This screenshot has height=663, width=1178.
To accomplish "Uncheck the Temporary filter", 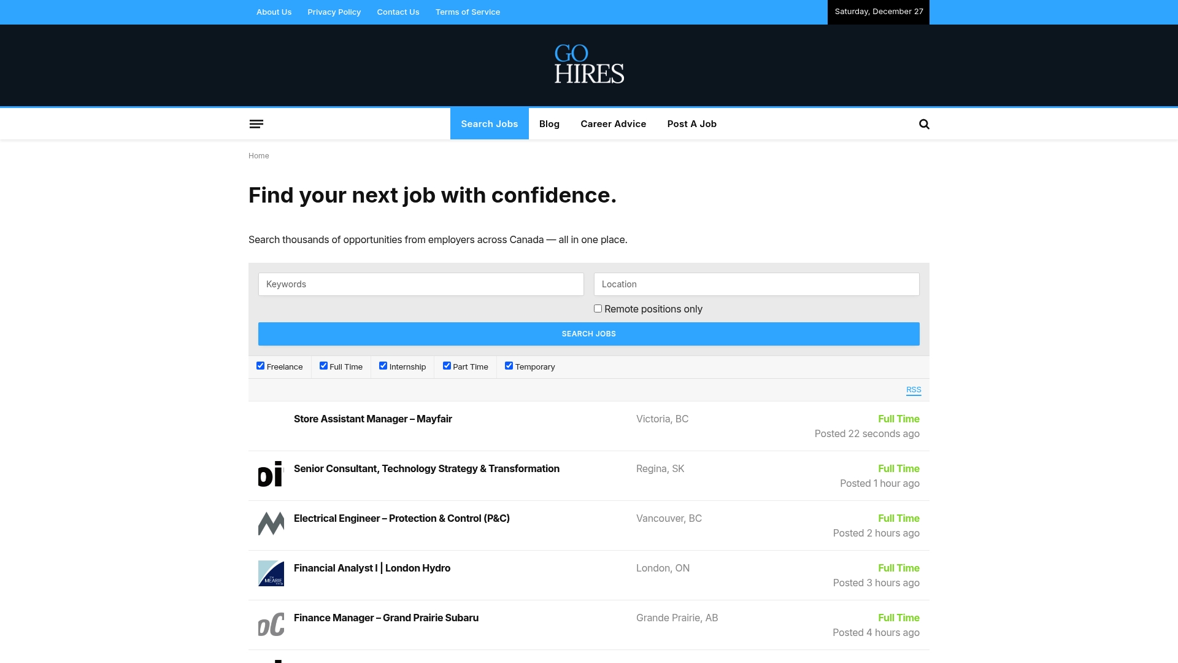I will [508, 365].
